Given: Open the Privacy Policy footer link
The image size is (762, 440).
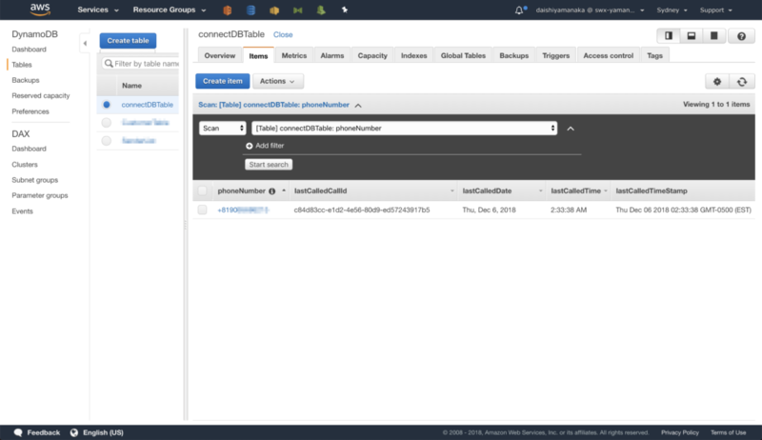Looking at the screenshot, I should pos(679,432).
